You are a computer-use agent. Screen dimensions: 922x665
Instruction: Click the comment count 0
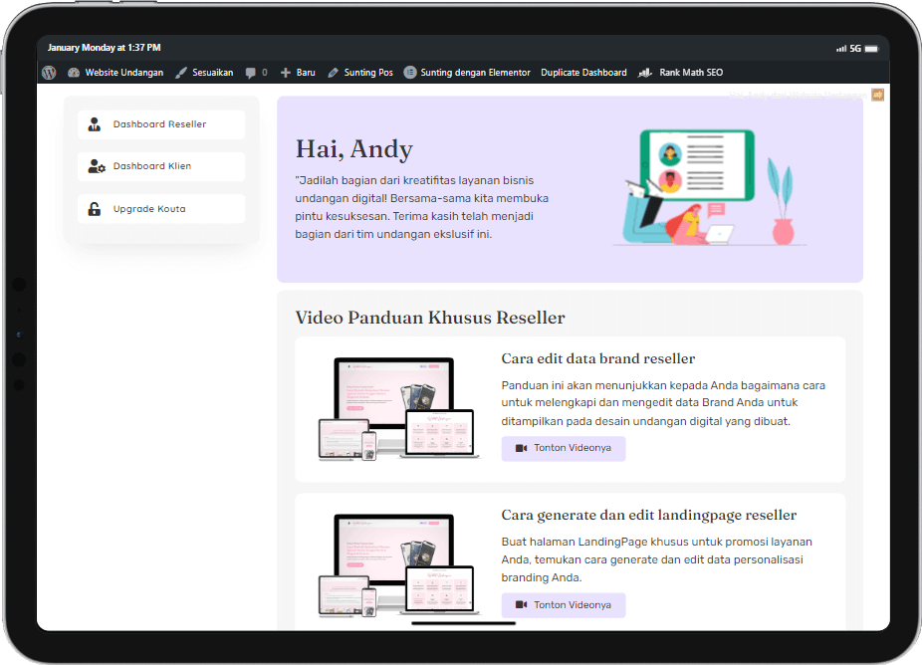pos(265,73)
